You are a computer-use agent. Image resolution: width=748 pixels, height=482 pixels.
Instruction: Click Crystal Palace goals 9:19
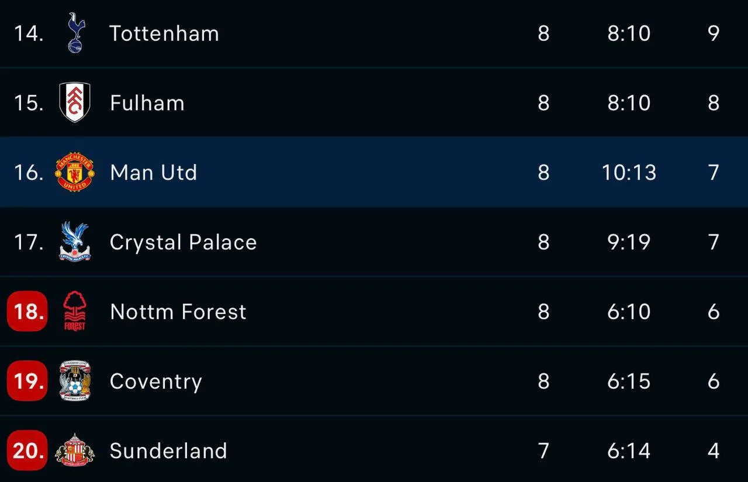click(629, 242)
